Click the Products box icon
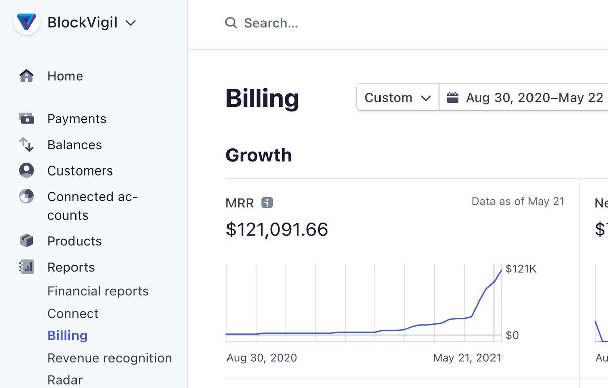Image resolution: width=608 pixels, height=388 pixels. [26, 241]
